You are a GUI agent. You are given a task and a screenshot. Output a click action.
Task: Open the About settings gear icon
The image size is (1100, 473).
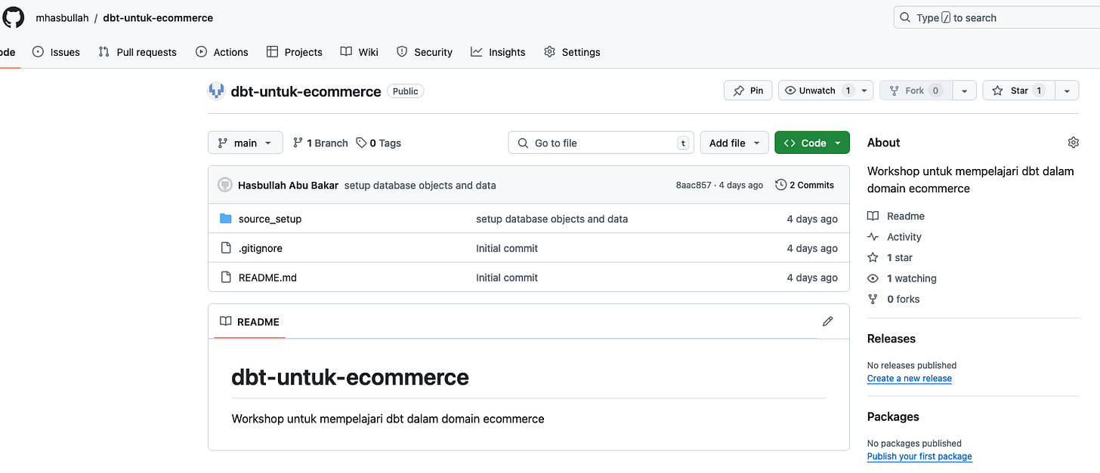(x=1073, y=143)
